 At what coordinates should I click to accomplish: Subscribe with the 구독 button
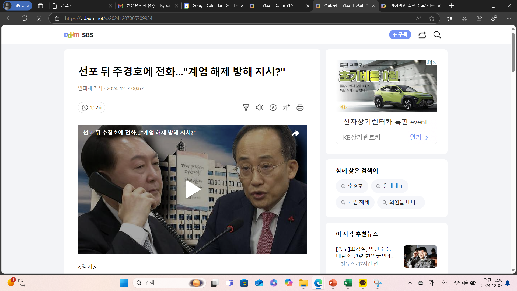400,35
